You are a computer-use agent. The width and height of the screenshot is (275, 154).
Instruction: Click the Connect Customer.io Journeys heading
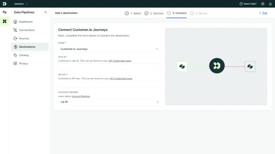tap(83, 30)
